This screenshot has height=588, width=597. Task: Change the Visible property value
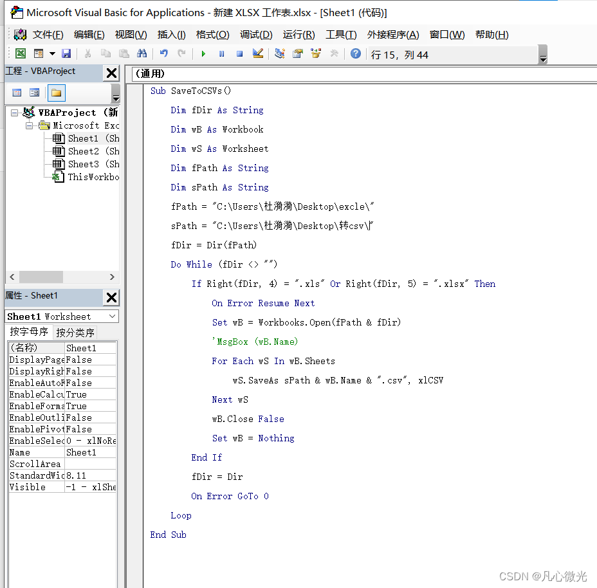(x=90, y=487)
